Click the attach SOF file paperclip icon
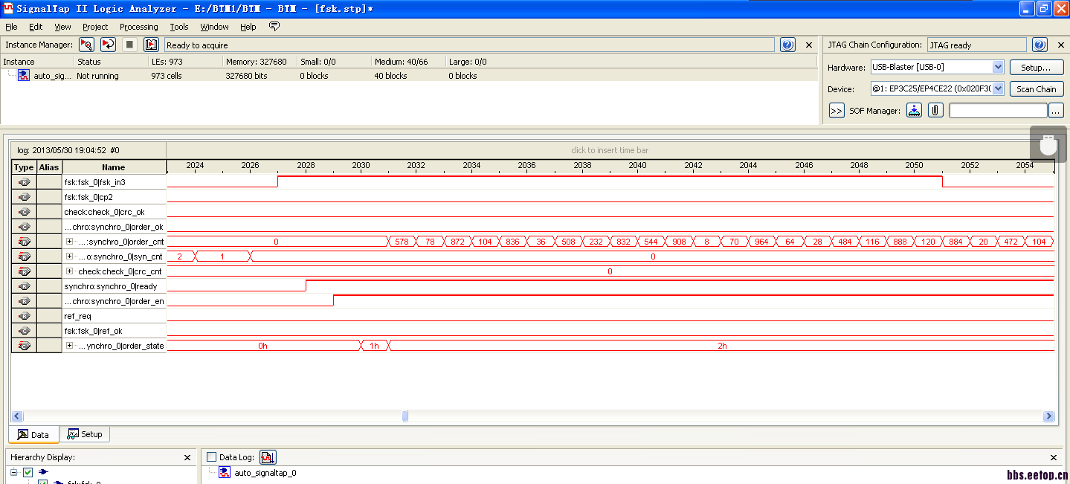This screenshot has width=1070, height=484. pyautogui.click(x=935, y=111)
